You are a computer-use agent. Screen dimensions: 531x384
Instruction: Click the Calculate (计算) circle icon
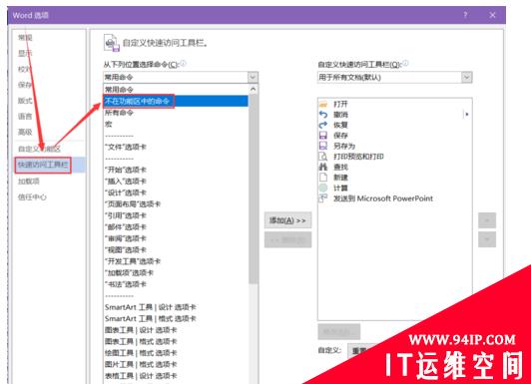pyautogui.click(x=323, y=188)
